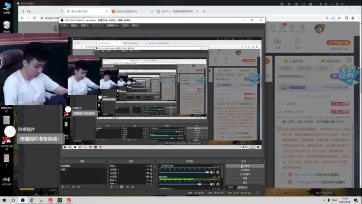Open a new Chrome tab
This screenshot has width=362, height=204.
pos(204,11)
